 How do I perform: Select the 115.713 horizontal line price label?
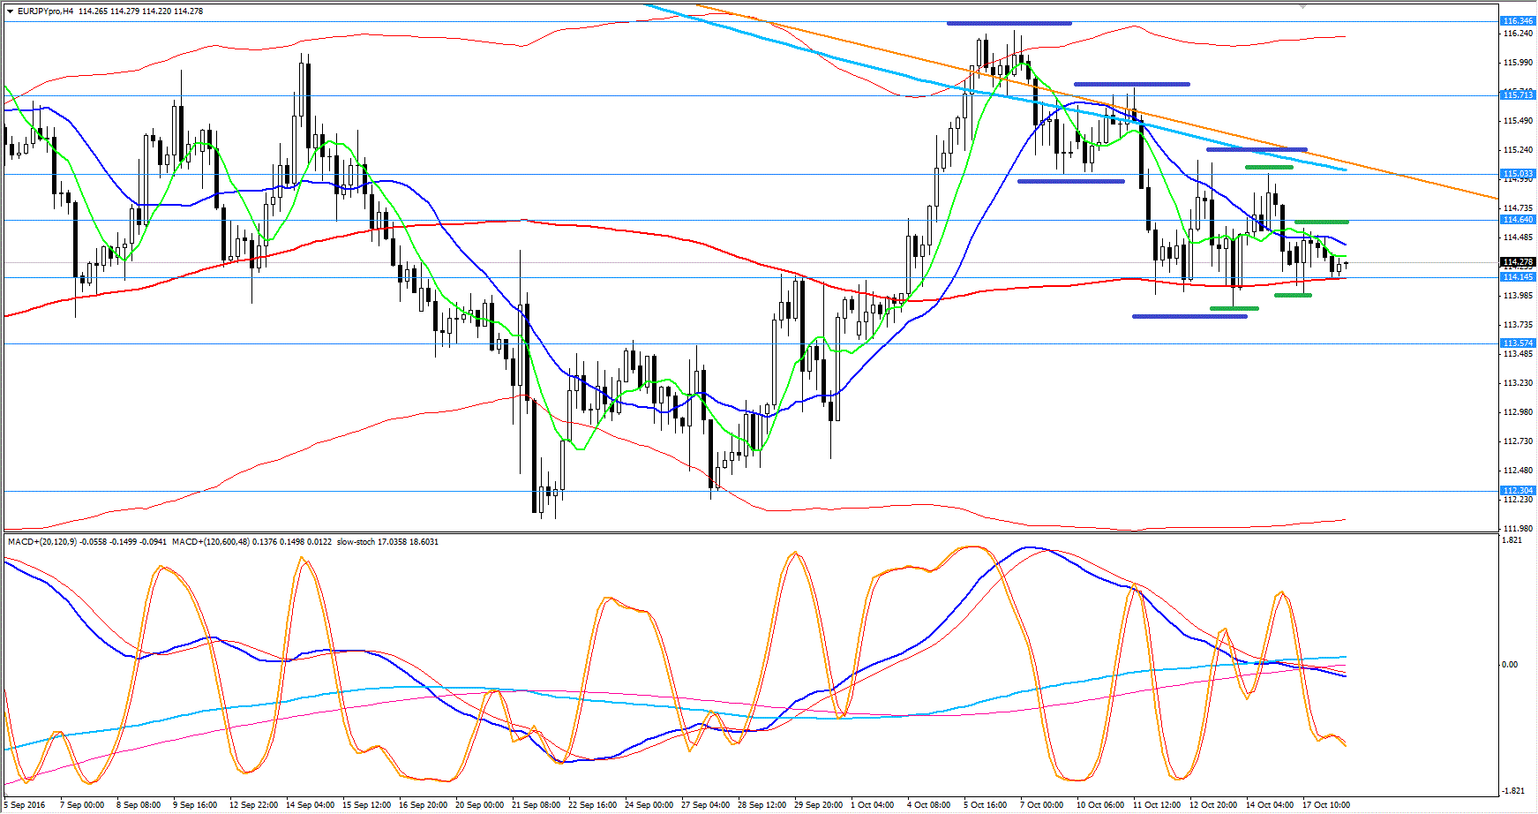(x=1518, y=95)
